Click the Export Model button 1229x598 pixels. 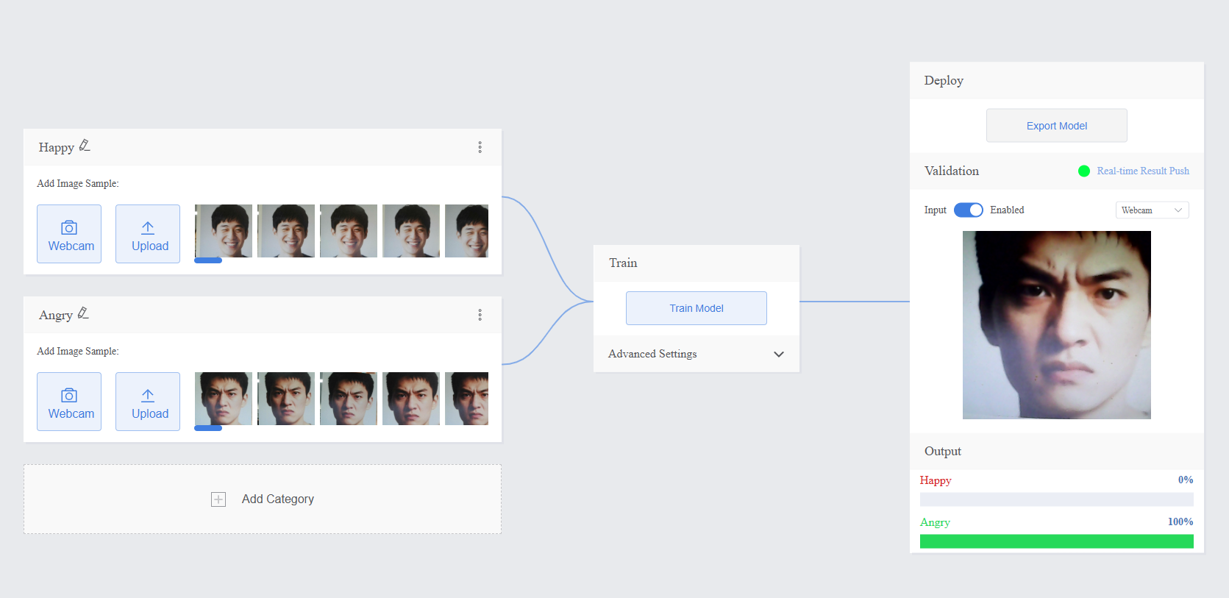1056,126
